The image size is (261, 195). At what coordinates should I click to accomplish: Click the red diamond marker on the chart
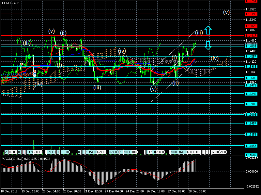(x=22, y=64)
